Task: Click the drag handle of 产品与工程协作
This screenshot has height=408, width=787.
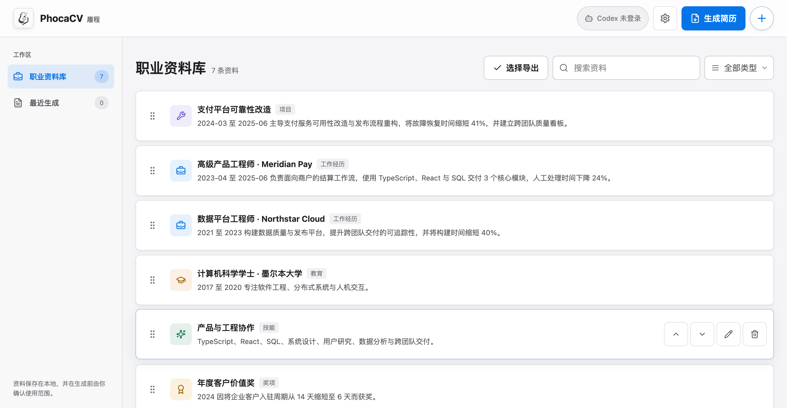Action: 152,334
